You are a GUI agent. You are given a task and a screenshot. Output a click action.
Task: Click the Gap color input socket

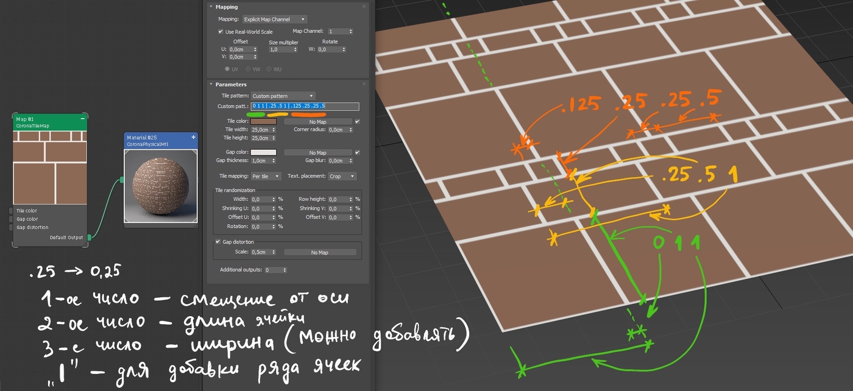coord(11,219)
